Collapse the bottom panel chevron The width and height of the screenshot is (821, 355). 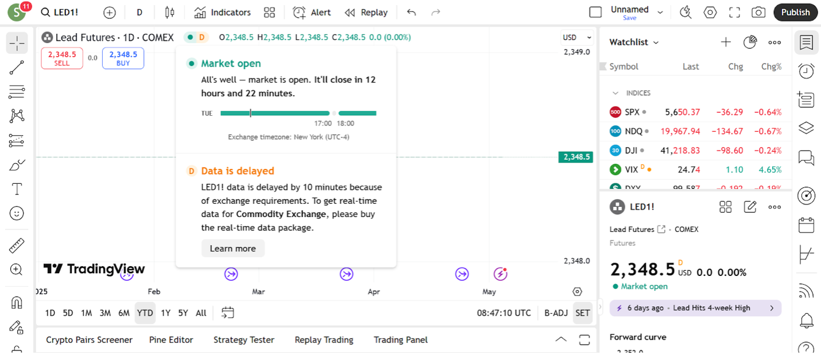click(x=561, y=340)
